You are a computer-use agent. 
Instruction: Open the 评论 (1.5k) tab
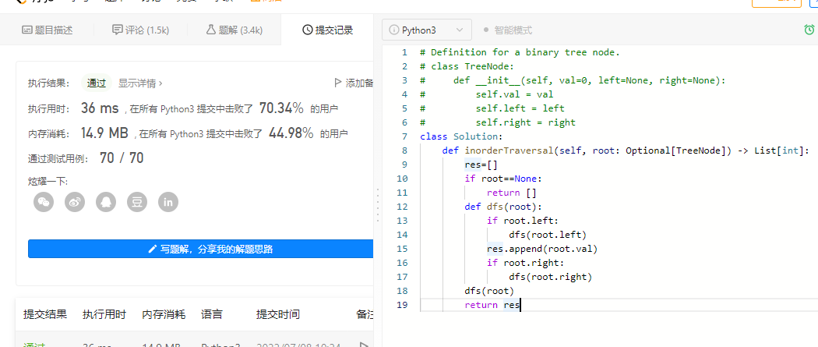click(141, 30)
